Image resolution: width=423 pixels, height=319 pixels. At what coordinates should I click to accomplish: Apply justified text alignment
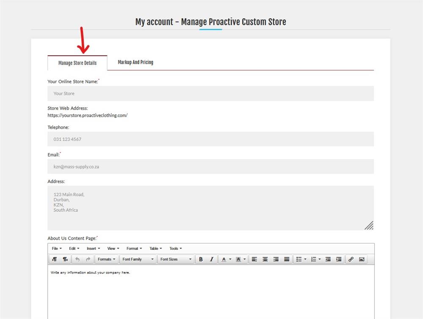click(x=286, y=259)
